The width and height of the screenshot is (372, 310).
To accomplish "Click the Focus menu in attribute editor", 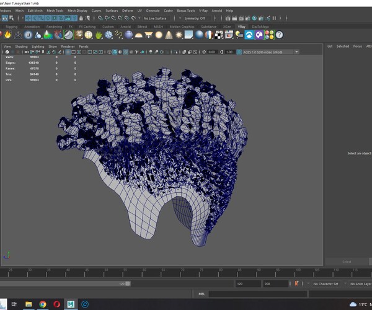I will point(357,46).
